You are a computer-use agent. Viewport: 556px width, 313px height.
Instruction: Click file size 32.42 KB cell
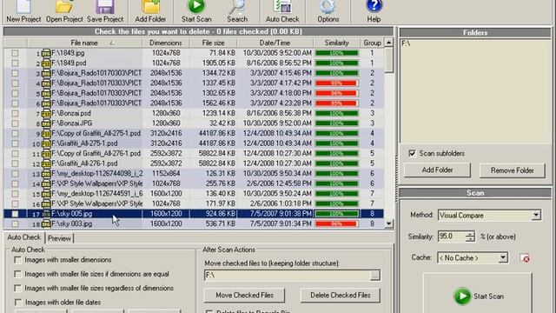pos(213,123)
